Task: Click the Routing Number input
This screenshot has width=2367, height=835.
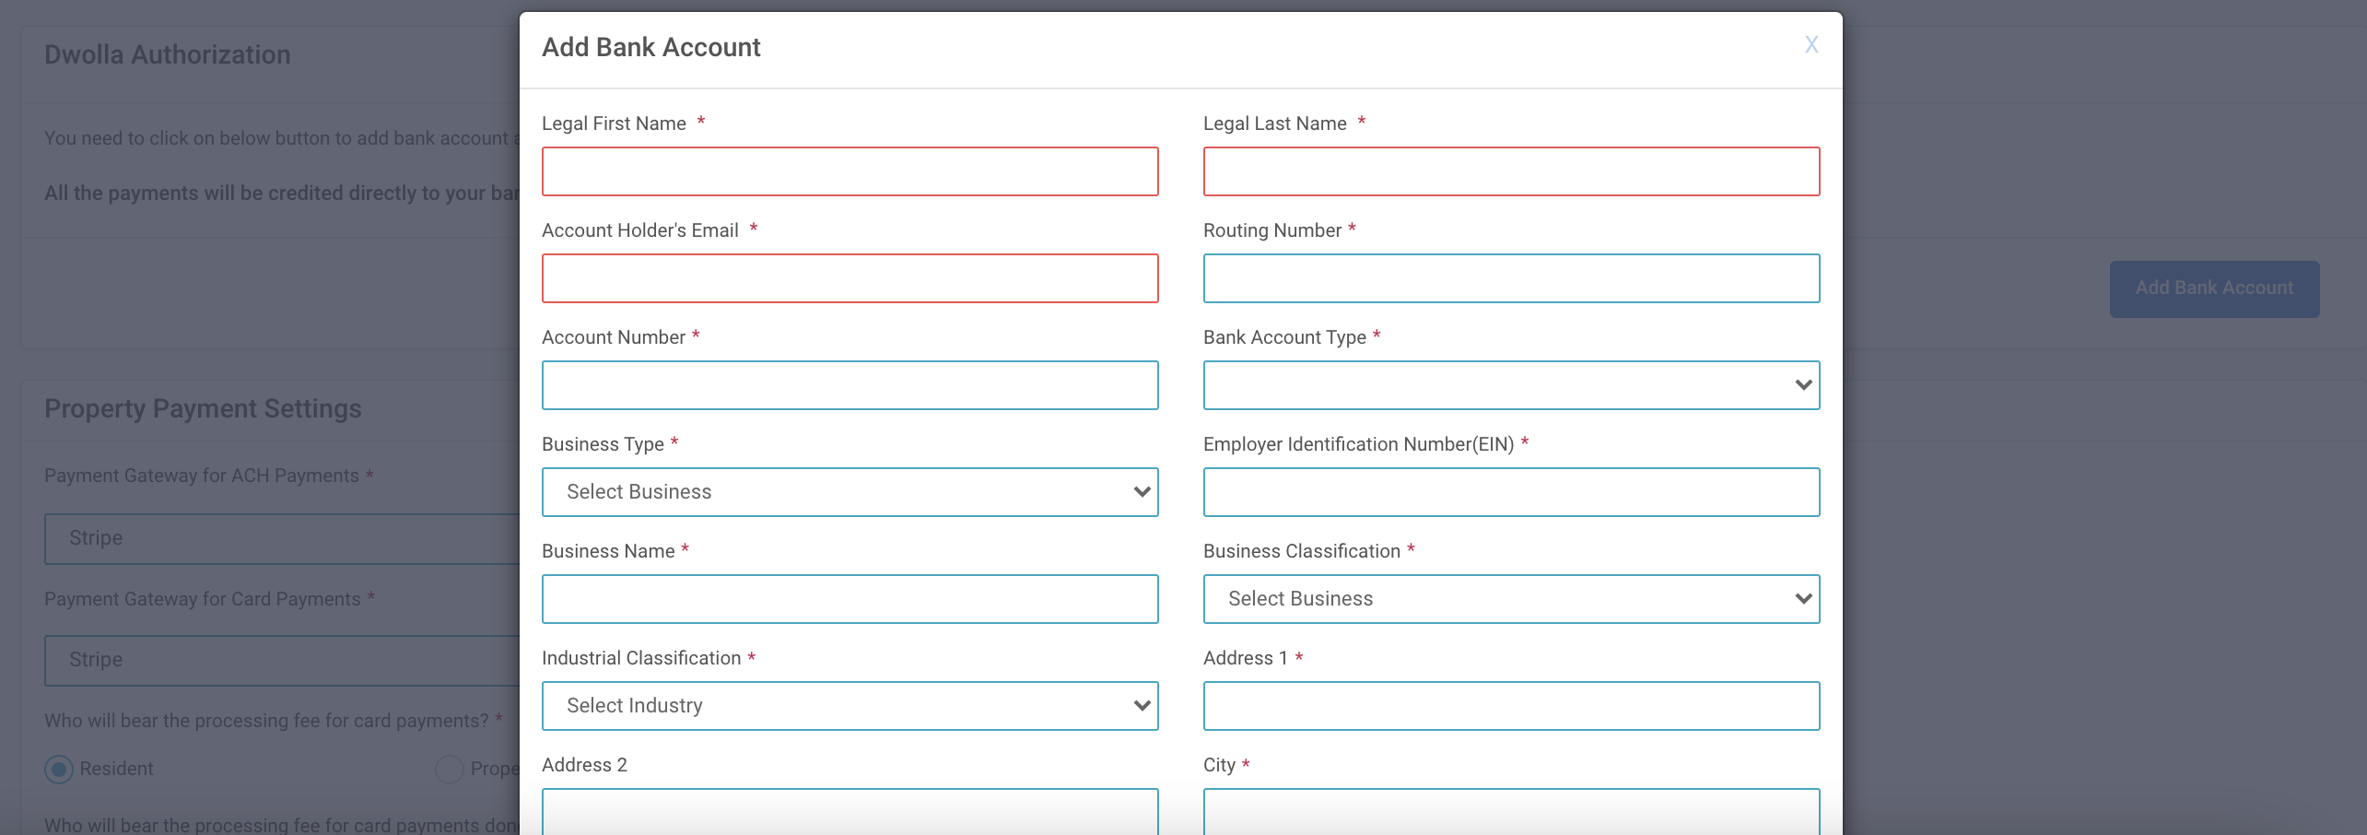Action: tap(1511, 278)
